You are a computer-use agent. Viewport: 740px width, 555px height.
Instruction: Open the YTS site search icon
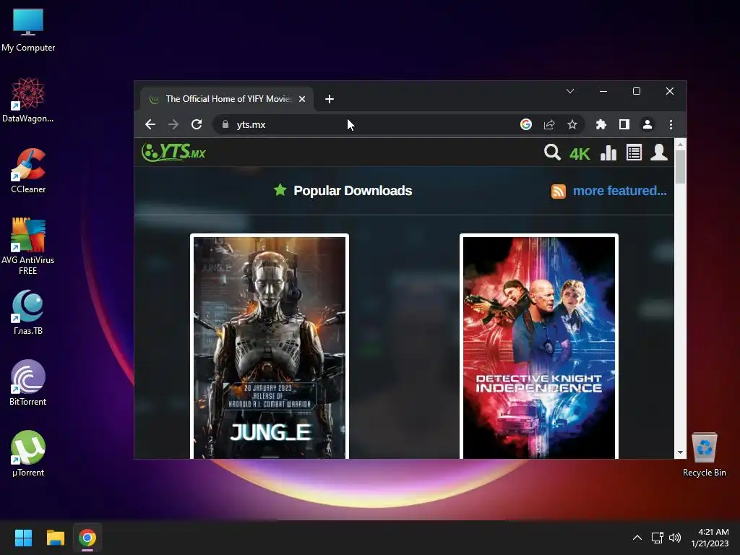(551, 152)
